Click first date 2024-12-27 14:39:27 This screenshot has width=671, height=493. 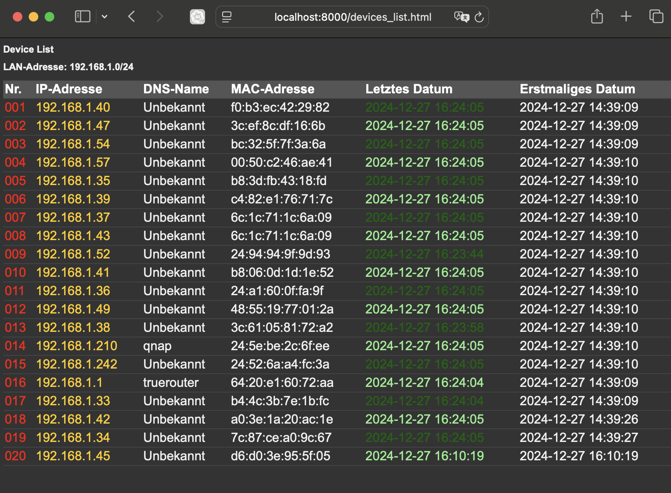579,438
